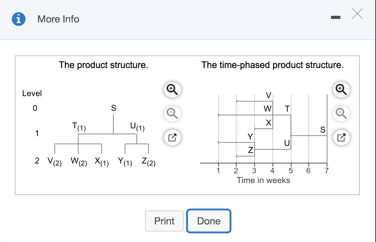Zoom out of the time-phased product structure
The image size is (376, 242).
coord(341,113)
